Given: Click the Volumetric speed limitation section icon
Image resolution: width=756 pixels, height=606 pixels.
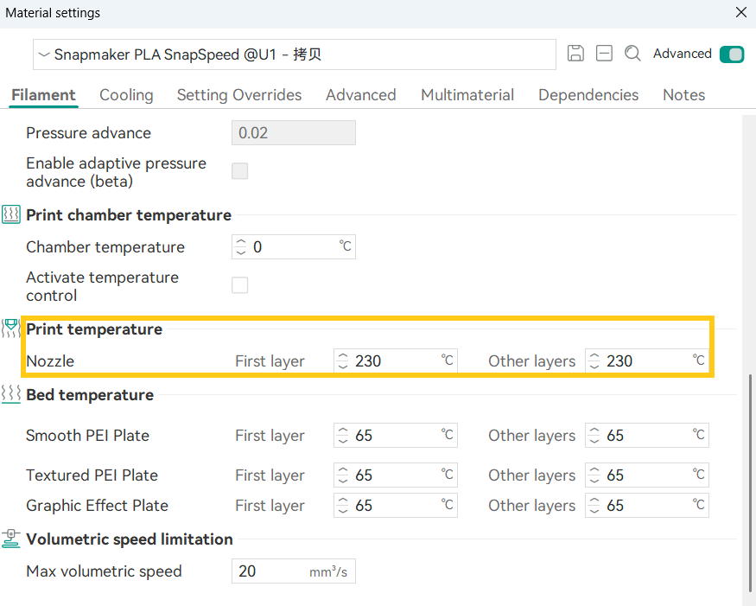Looking at the screenshot, I should click(x=11, y=539).
